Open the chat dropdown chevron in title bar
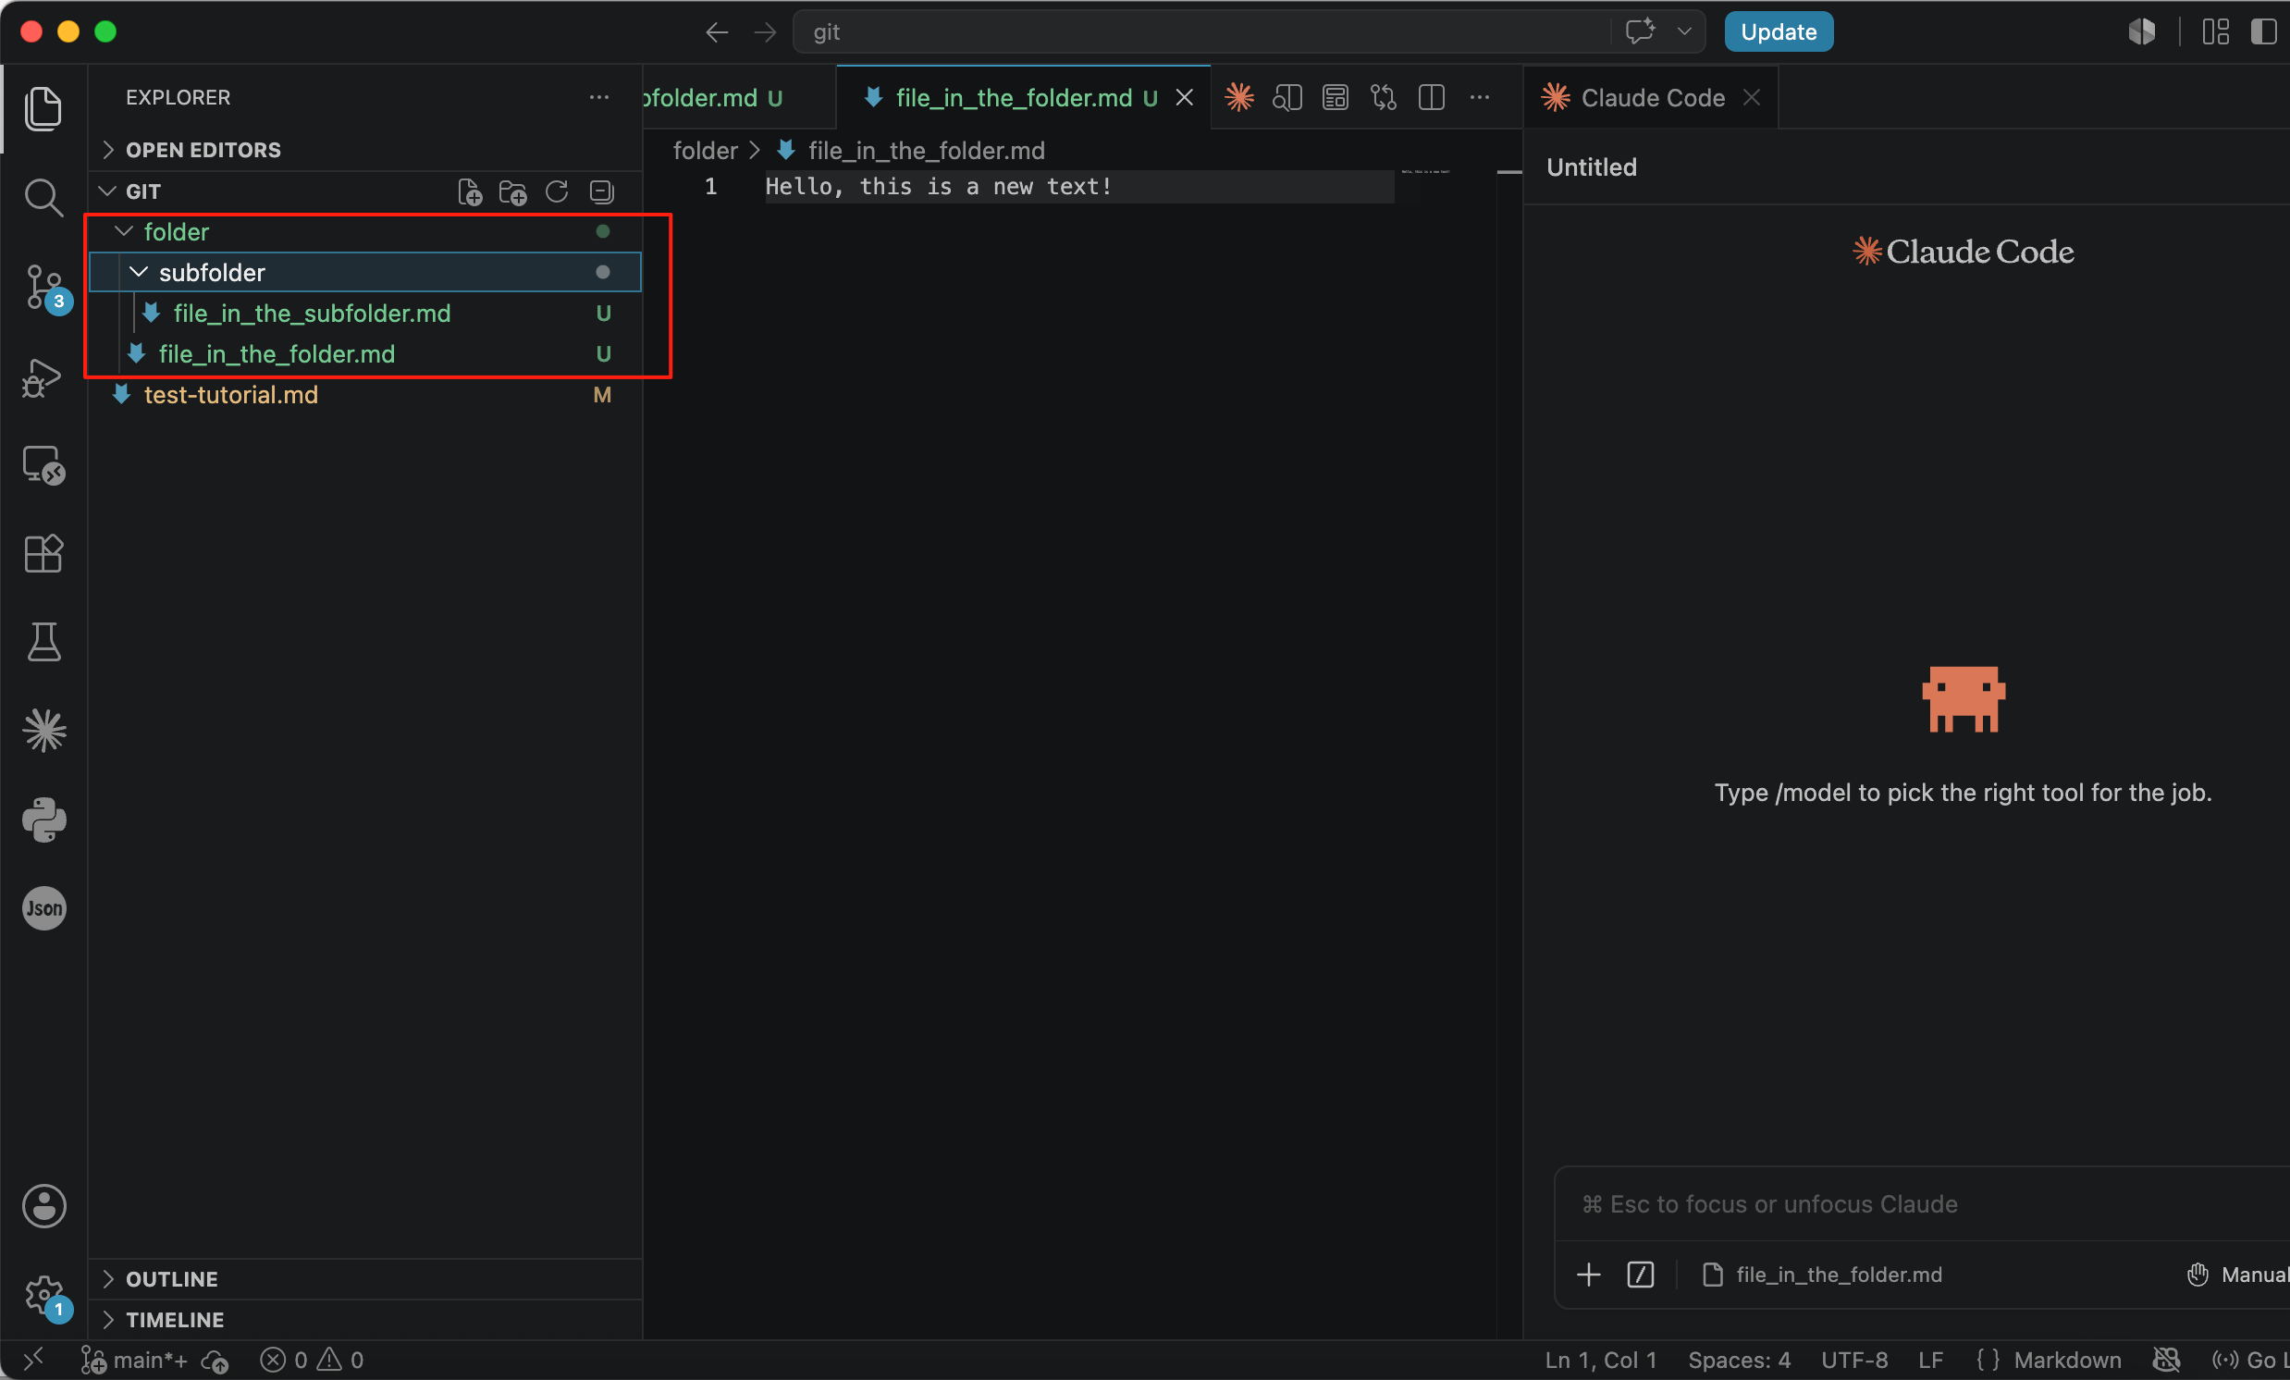This screenshot has height=1380, width=2290. pos(1684,31)
